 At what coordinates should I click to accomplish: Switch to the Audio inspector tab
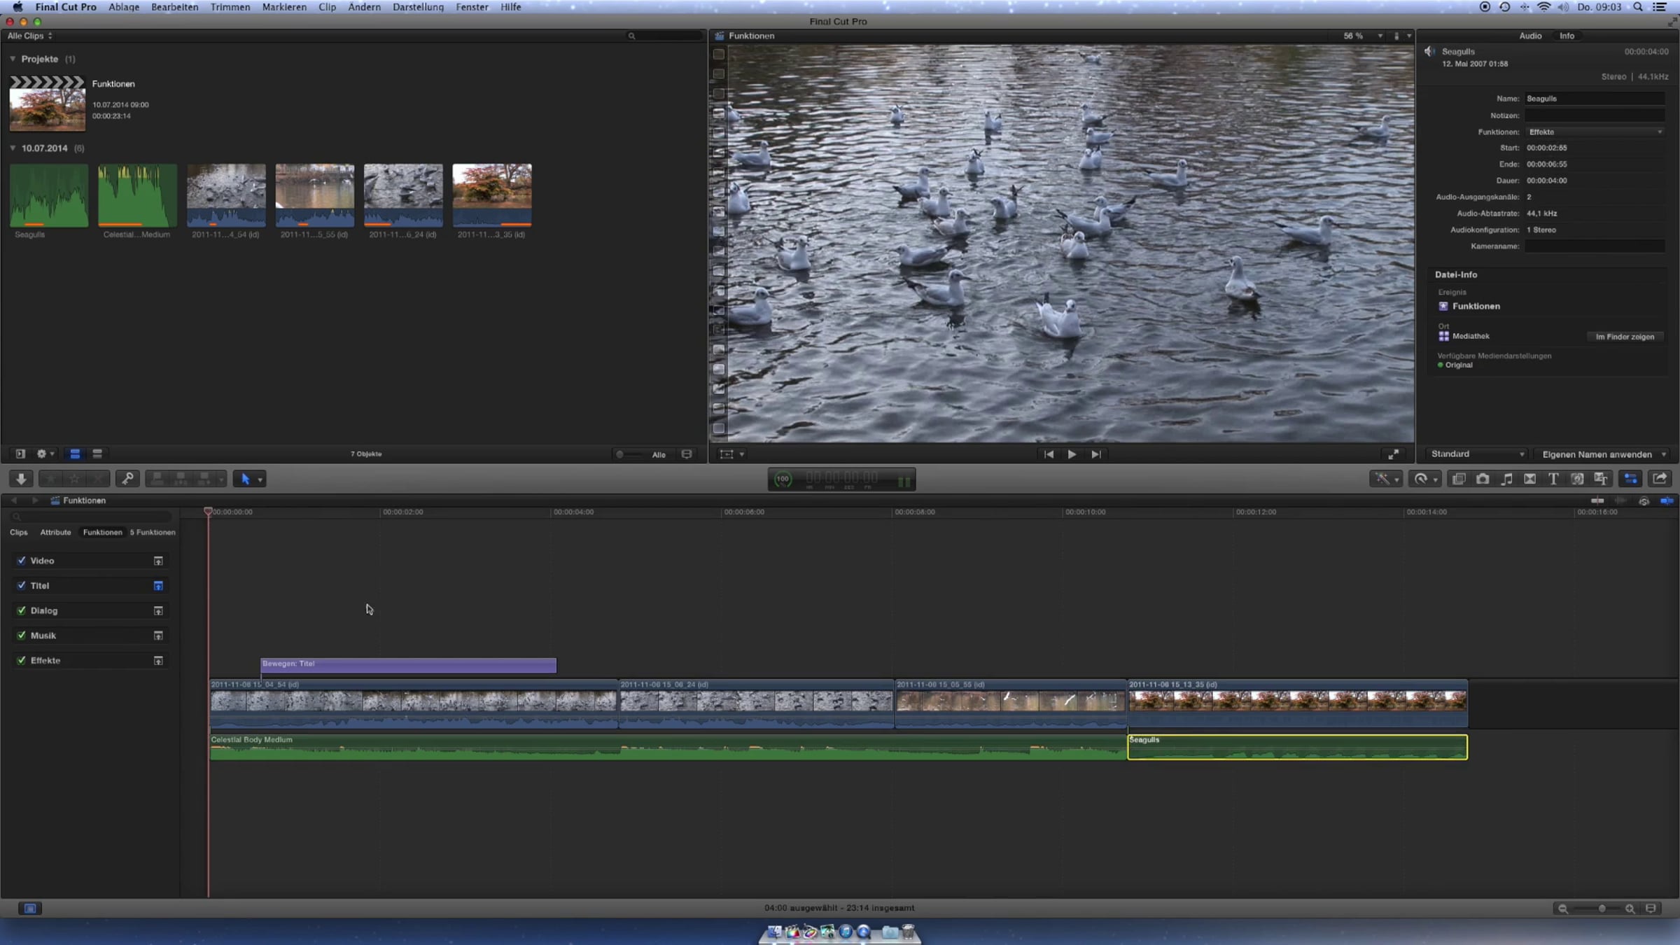tap(1529, 36)
